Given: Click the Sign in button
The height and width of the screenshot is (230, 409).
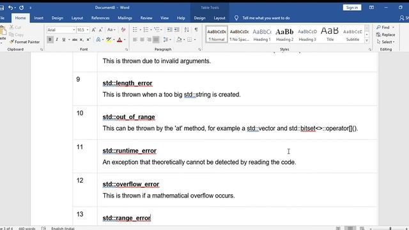Looking at the screenshot, I should 352,8.
